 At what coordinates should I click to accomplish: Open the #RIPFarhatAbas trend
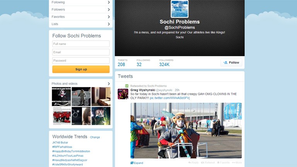(x=62, y=147)
